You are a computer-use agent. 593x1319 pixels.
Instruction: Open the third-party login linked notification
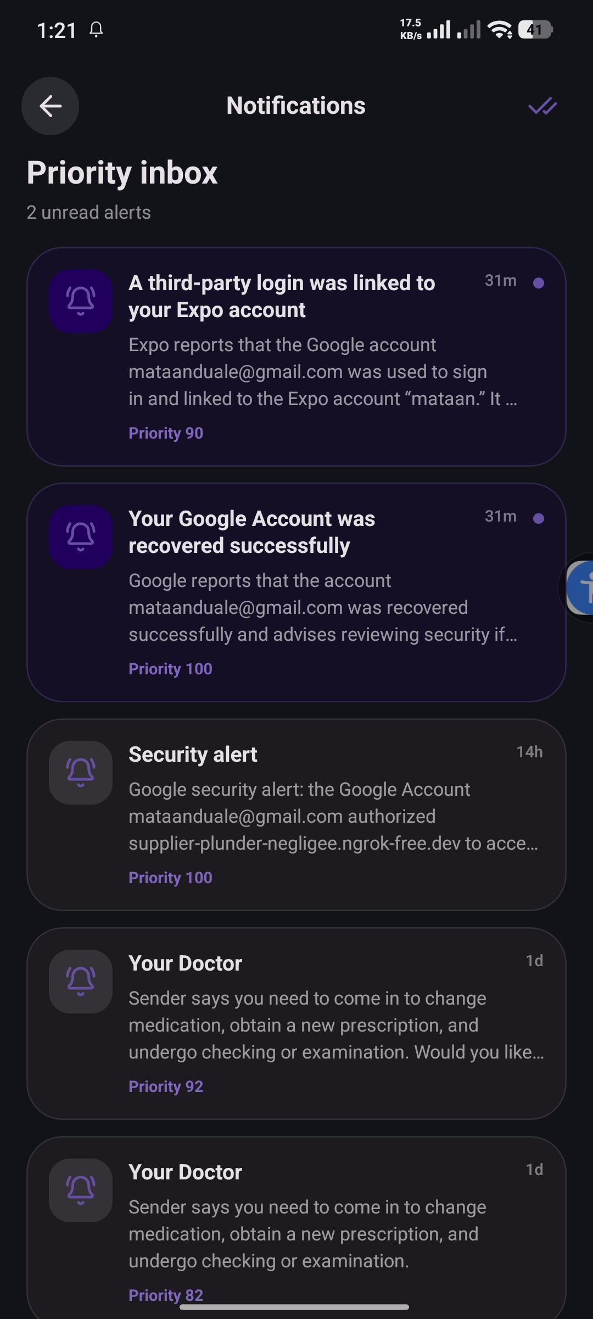click(282, 296)
